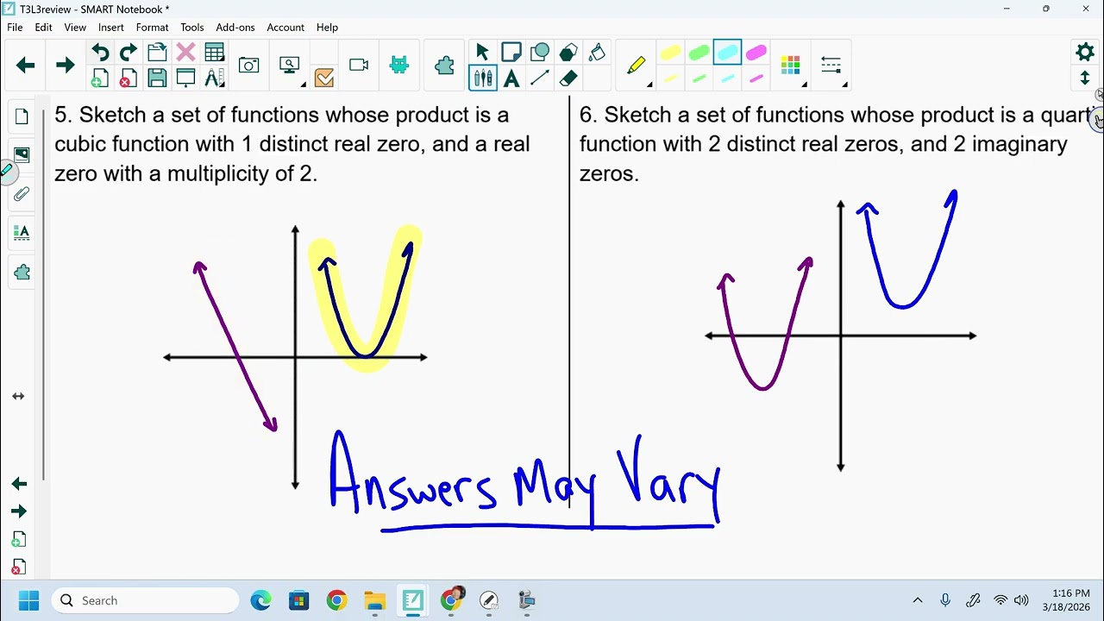Open the Response assessment checkmark tool
Screen dimensions: 1104x621
(x=324, y=78)
